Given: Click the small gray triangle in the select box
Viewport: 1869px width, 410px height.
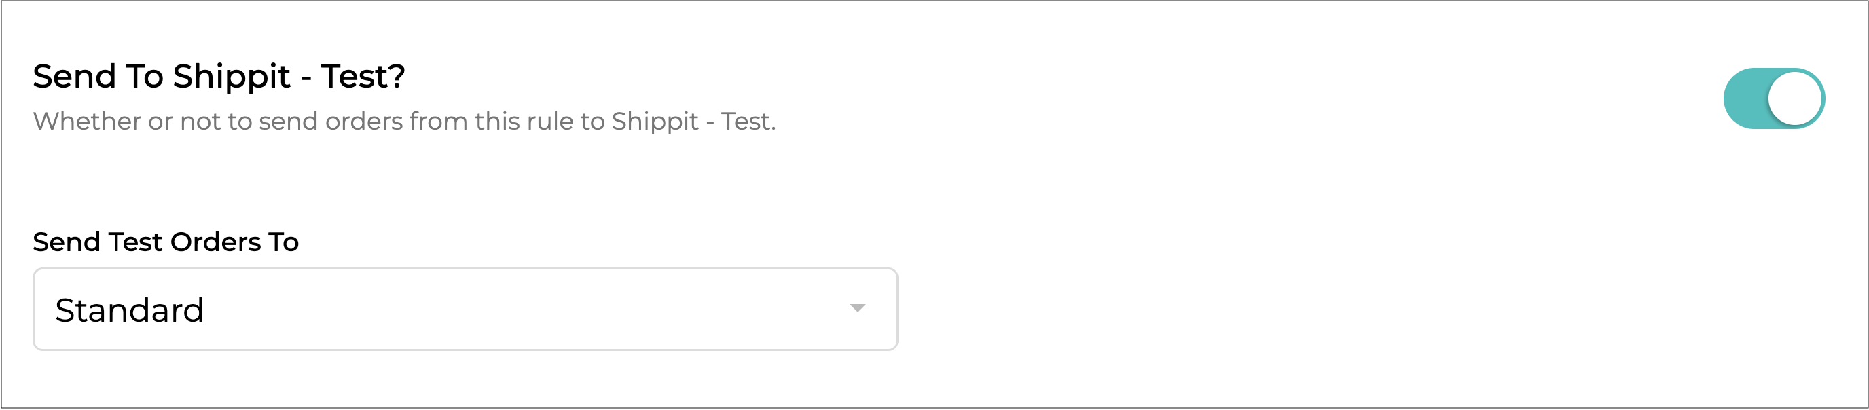Looking at the screenshot, I should pos(857,308).
